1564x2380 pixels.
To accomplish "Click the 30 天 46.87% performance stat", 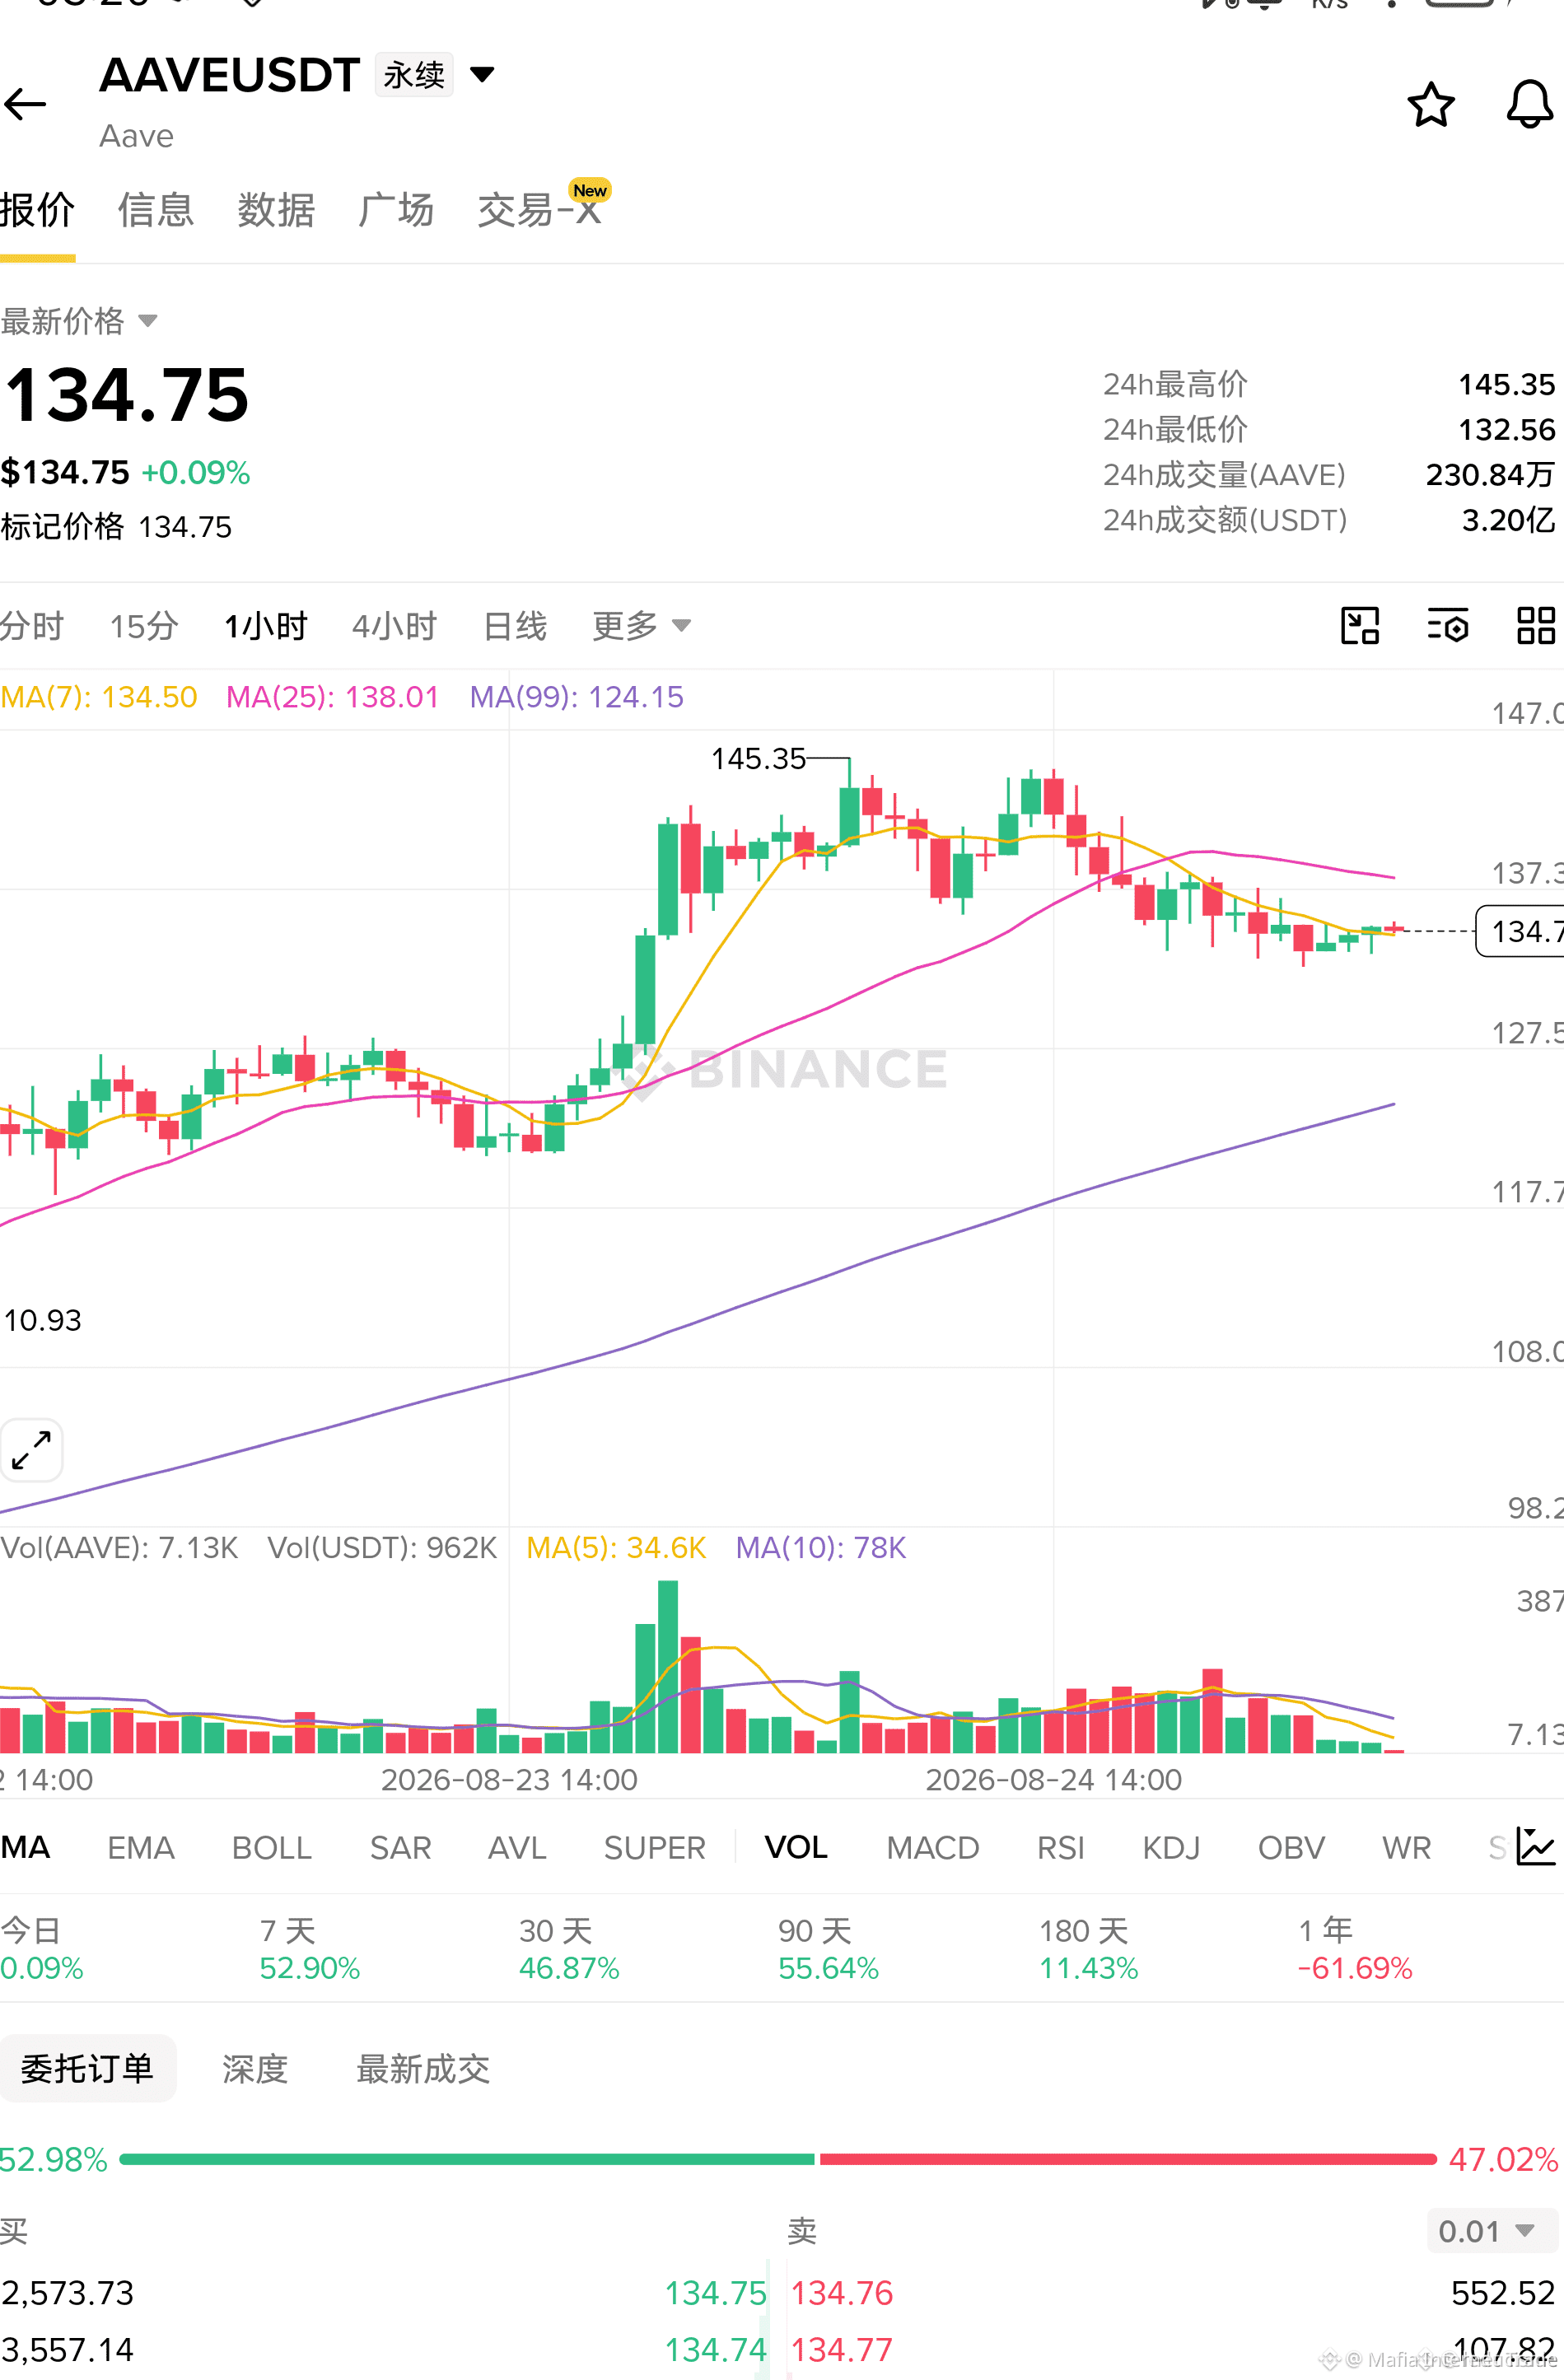I will tap(569, 1948).
